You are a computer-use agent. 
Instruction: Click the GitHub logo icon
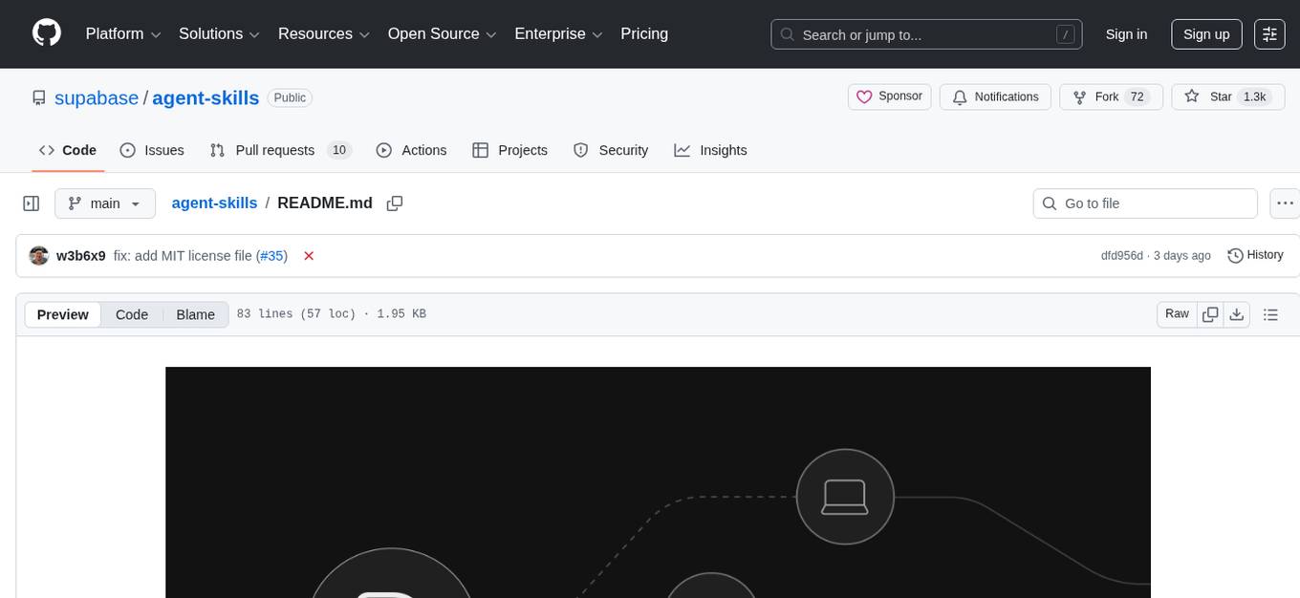click(x=47, y=33)
